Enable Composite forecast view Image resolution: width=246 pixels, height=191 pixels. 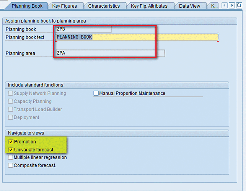click(x=10, y=165)
